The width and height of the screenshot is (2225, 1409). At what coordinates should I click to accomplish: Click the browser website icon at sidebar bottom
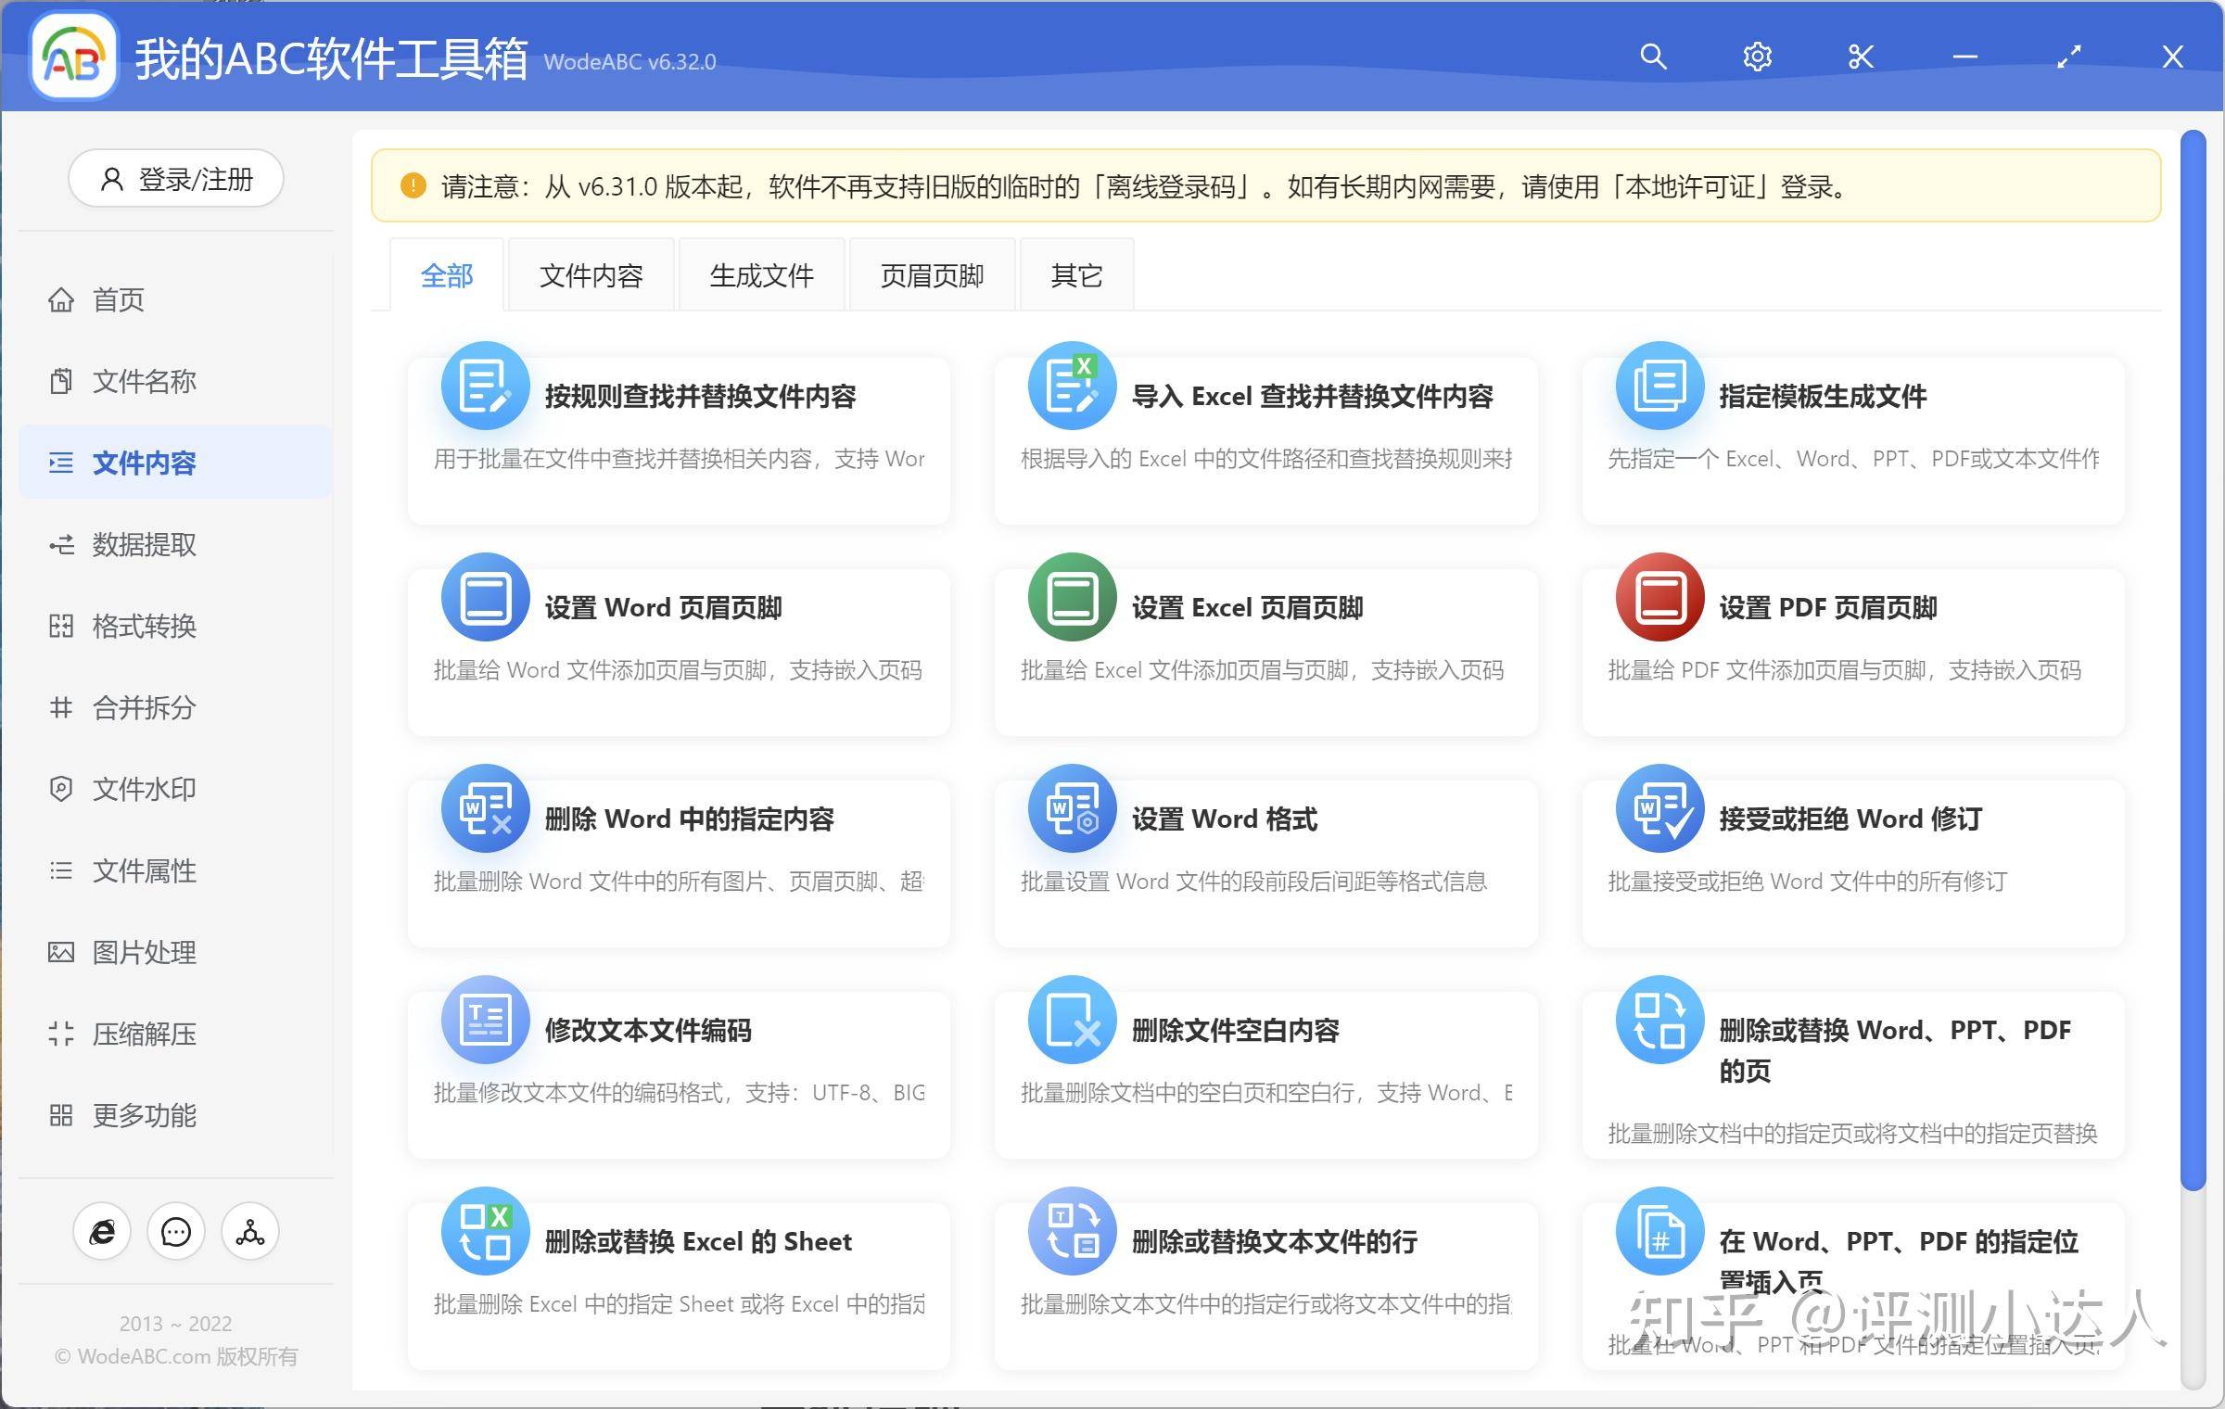pyautogui.click(x=102, y=1232)
